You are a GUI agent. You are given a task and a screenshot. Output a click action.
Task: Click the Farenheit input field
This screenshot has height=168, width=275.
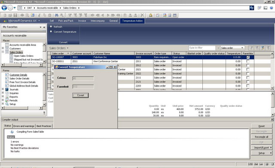(x=83, y=87)
